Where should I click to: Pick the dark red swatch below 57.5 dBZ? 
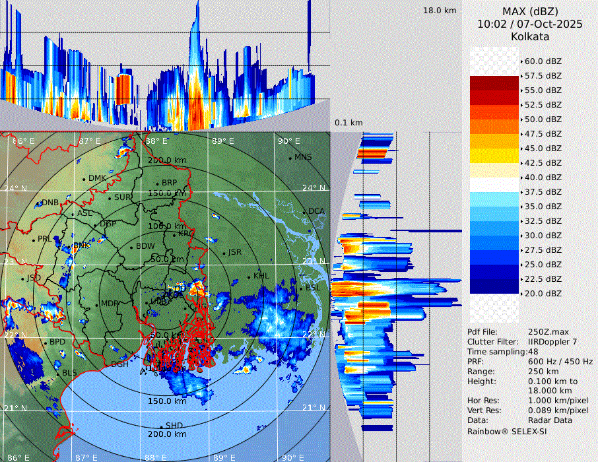click(494, 83)
